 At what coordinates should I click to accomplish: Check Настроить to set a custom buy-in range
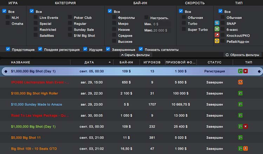pos(146,17)
